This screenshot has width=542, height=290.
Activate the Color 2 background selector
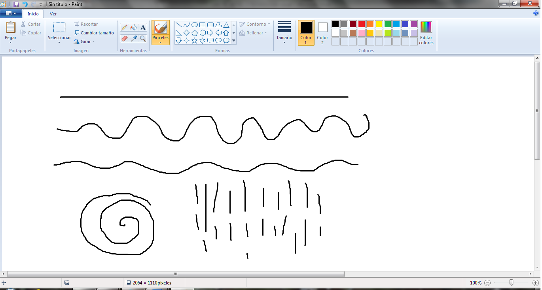coord(322,33)
